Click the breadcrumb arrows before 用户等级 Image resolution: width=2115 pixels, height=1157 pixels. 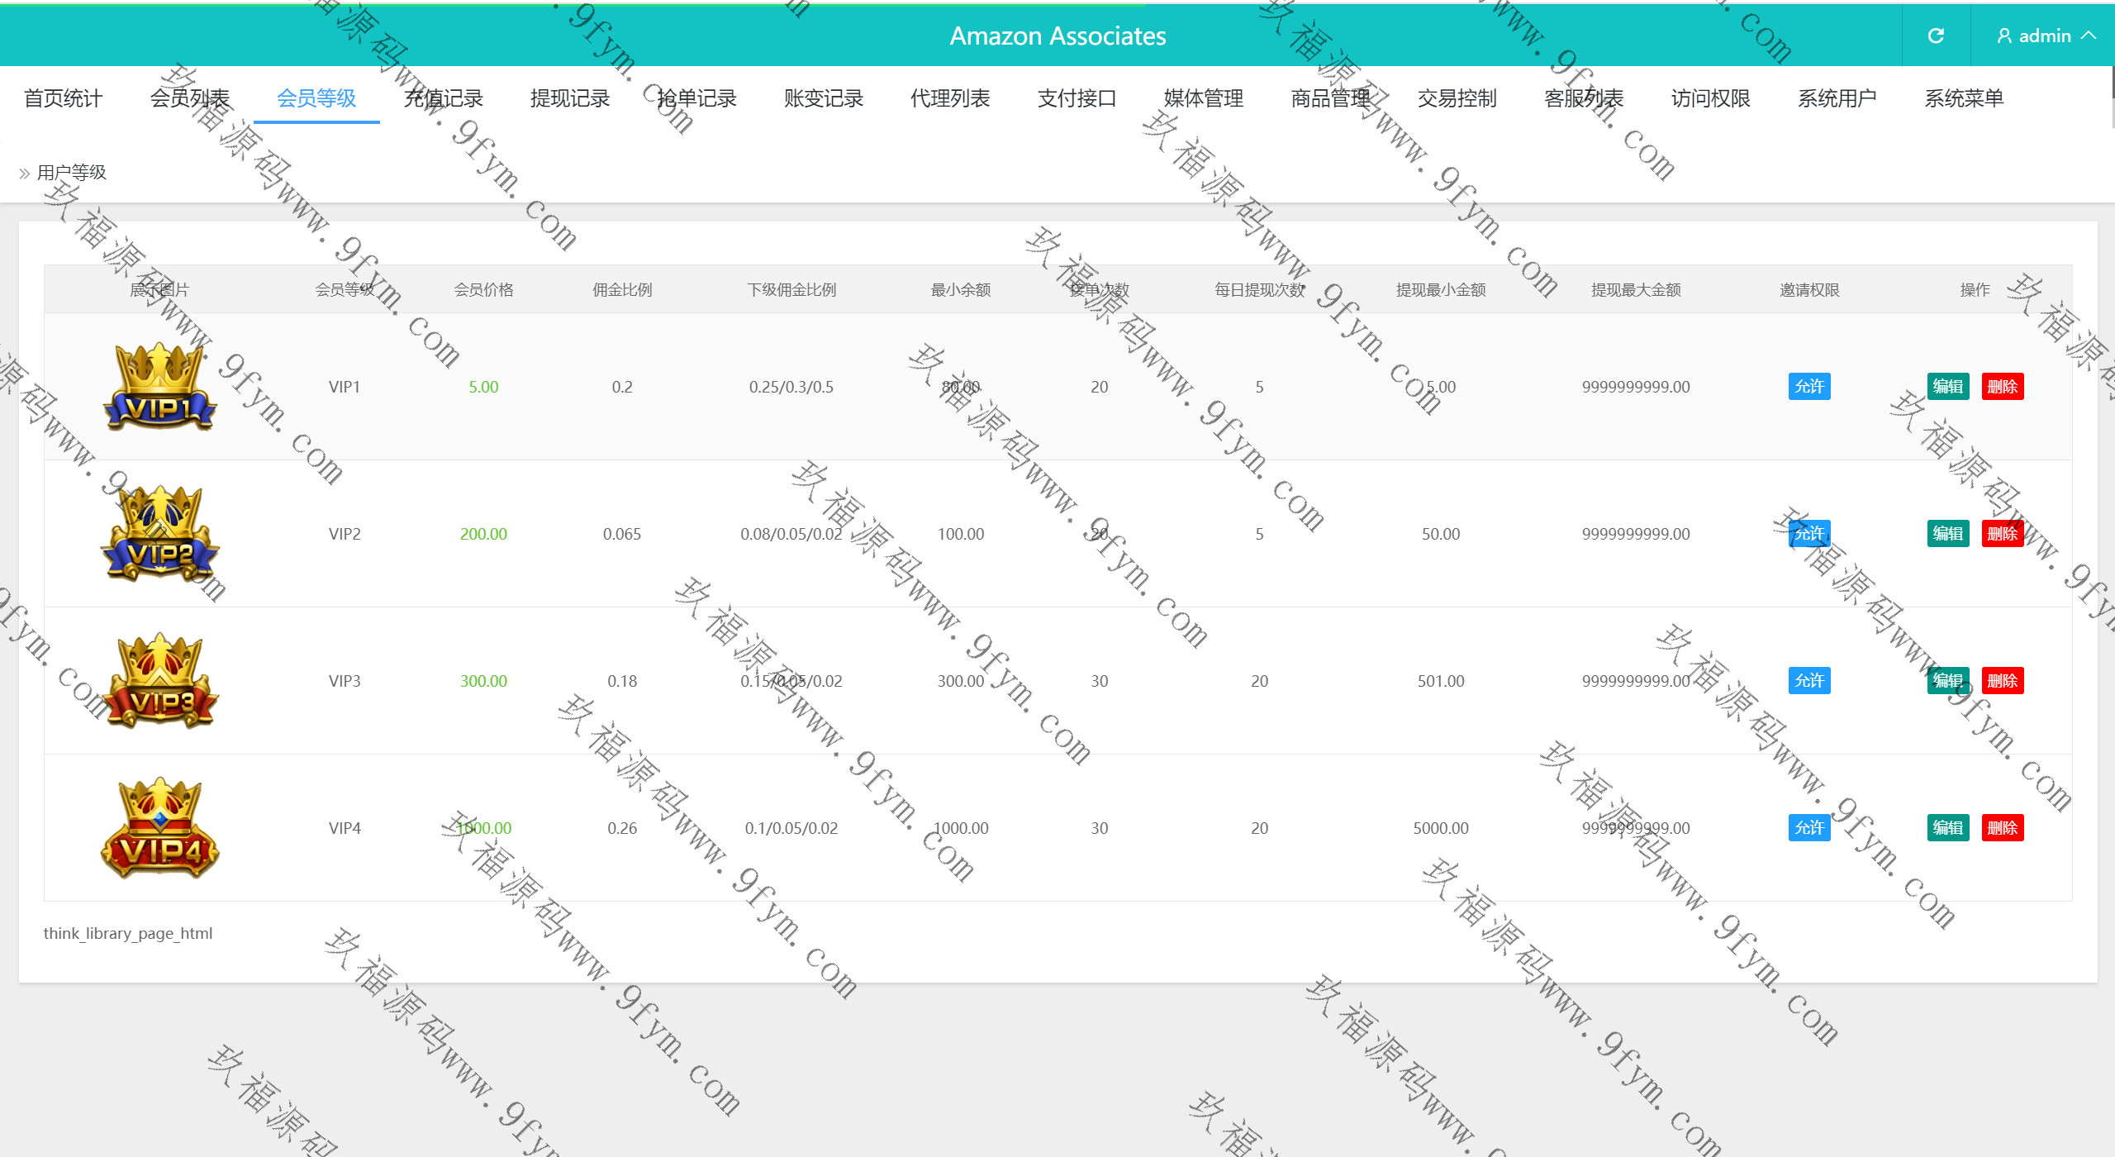[24, 174]
